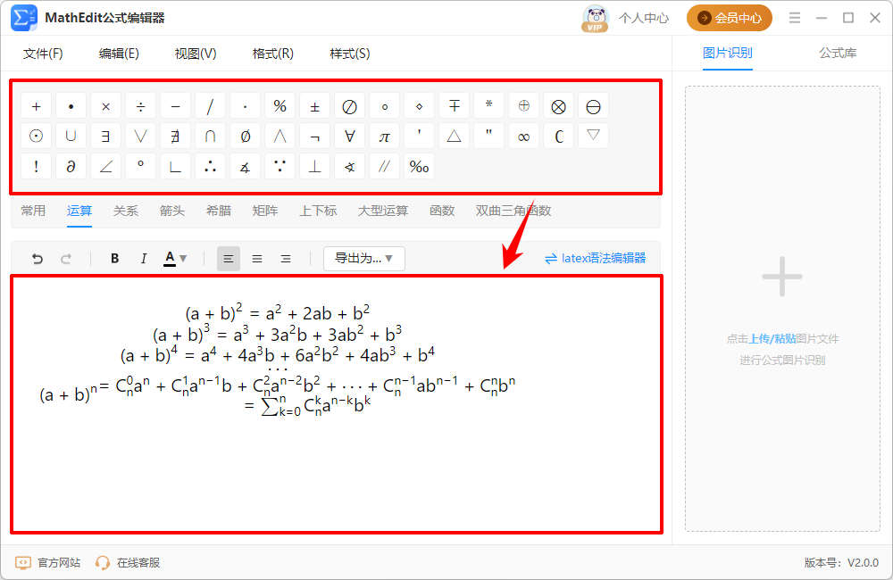Switch to the 双曲三角函数 symbol tab
Viewport: 893px width, 580px height.
(x=513, y=211)
